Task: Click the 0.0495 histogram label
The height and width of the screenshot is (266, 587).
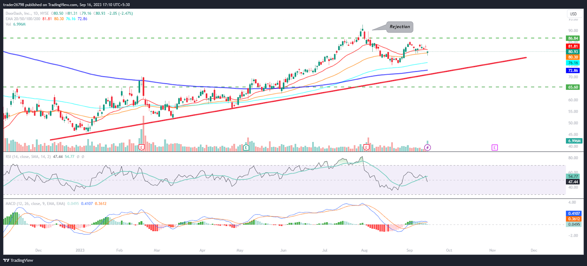Action: [574, 225]
